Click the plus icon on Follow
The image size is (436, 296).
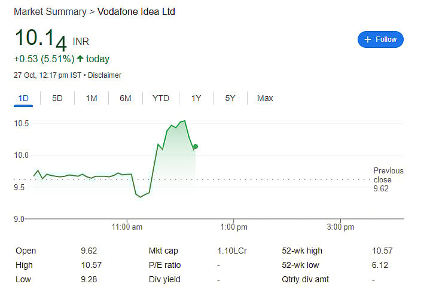coord(368,39)
